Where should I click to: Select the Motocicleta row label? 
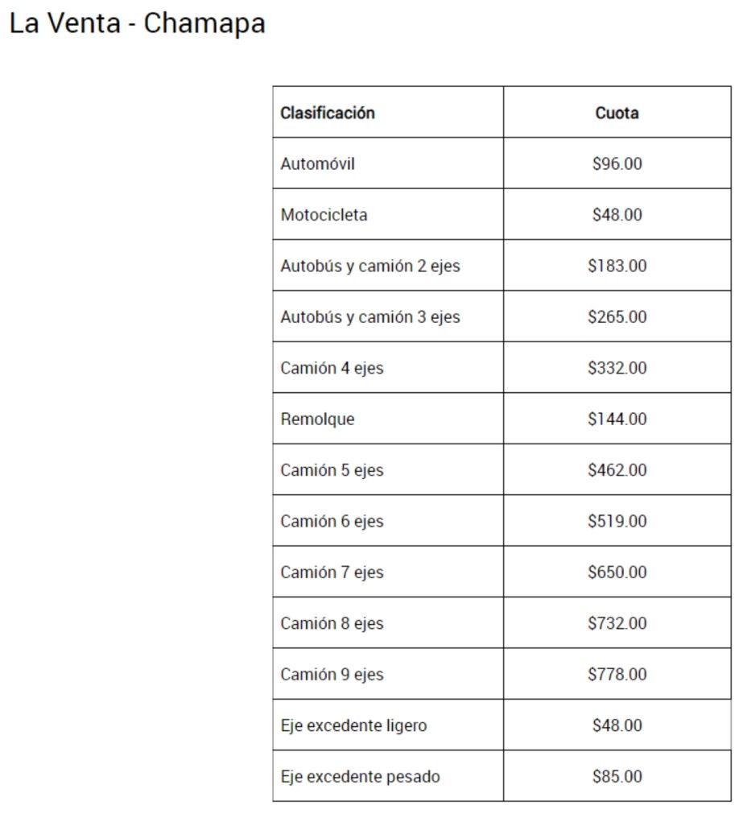pyautogui.click(x=324, y=214)
